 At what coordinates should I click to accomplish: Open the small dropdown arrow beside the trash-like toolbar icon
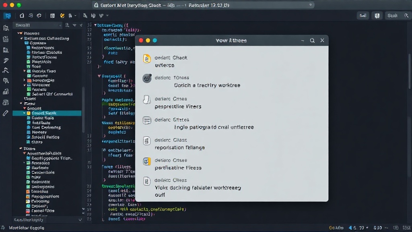(75, 16)
